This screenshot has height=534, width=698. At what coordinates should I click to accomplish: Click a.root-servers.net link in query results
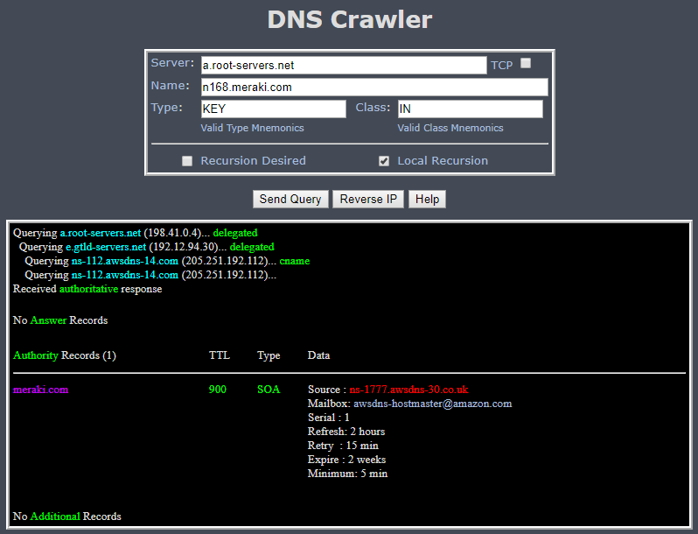pos(100,233)
